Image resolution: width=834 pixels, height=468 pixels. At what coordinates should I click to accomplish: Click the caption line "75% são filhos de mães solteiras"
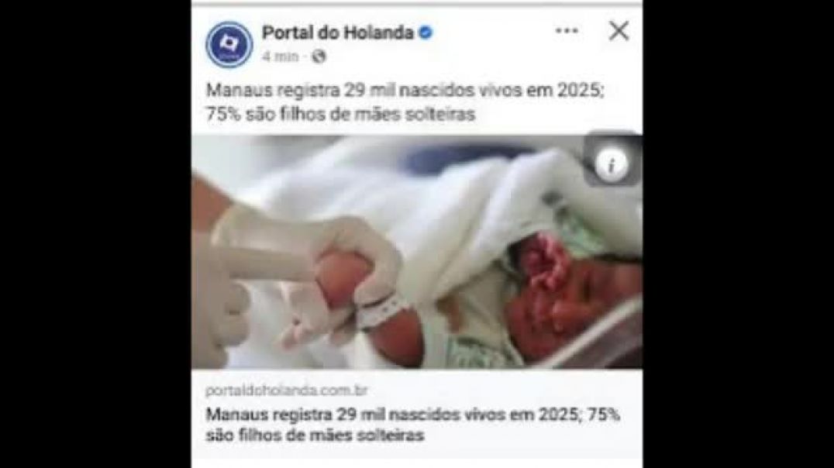(x=340, y=114)
